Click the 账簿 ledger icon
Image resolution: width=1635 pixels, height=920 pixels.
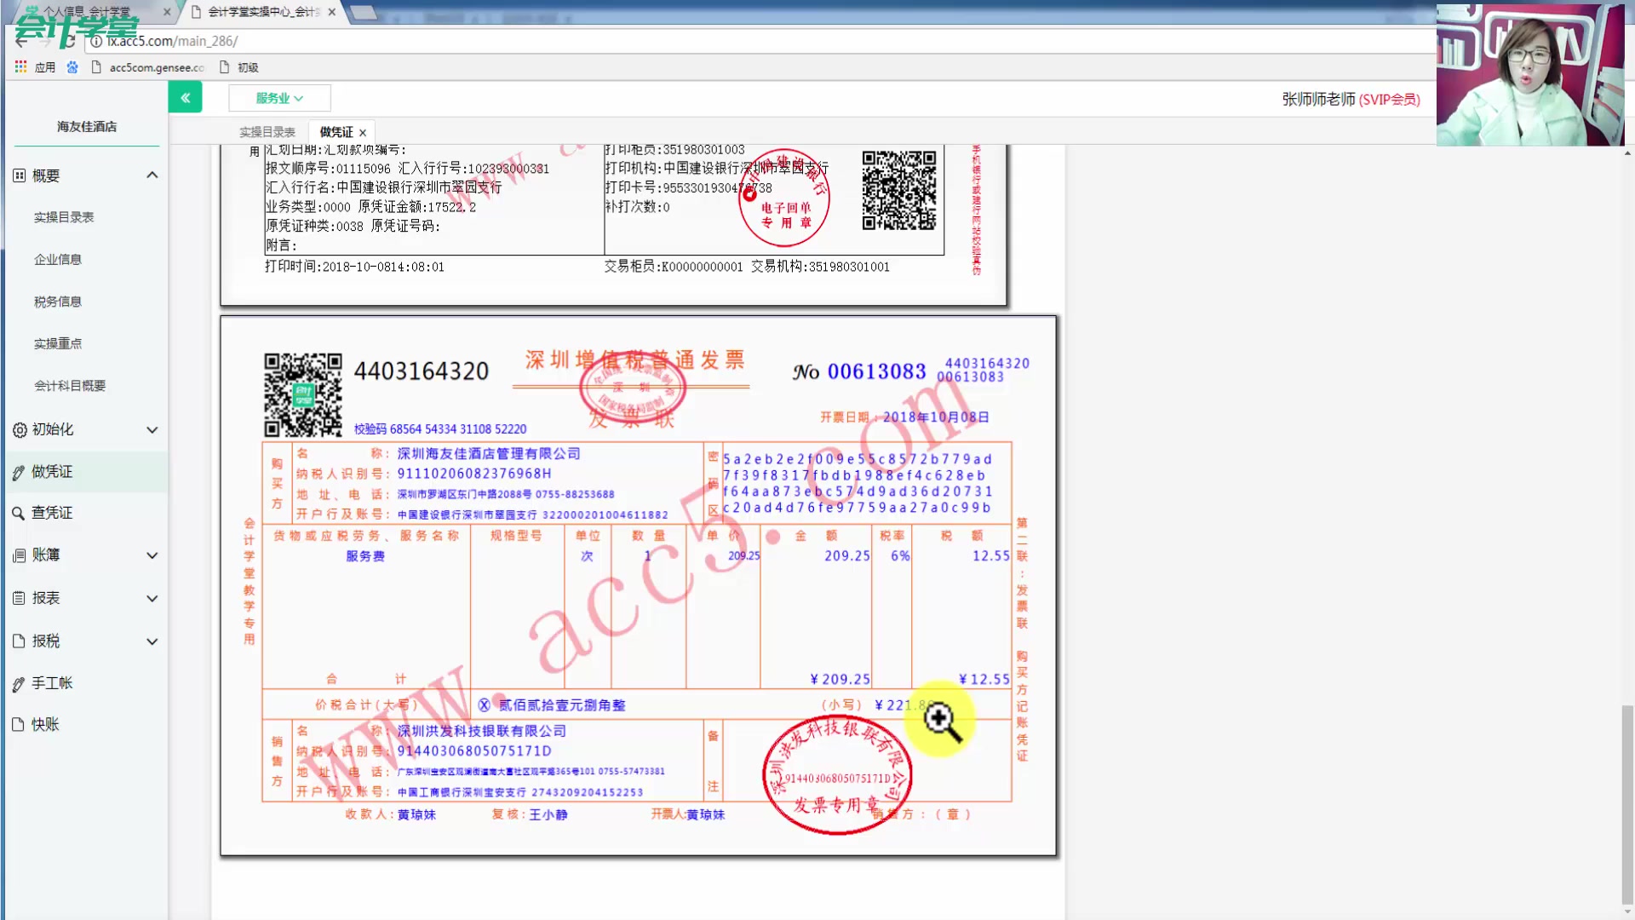pos(20,555)
